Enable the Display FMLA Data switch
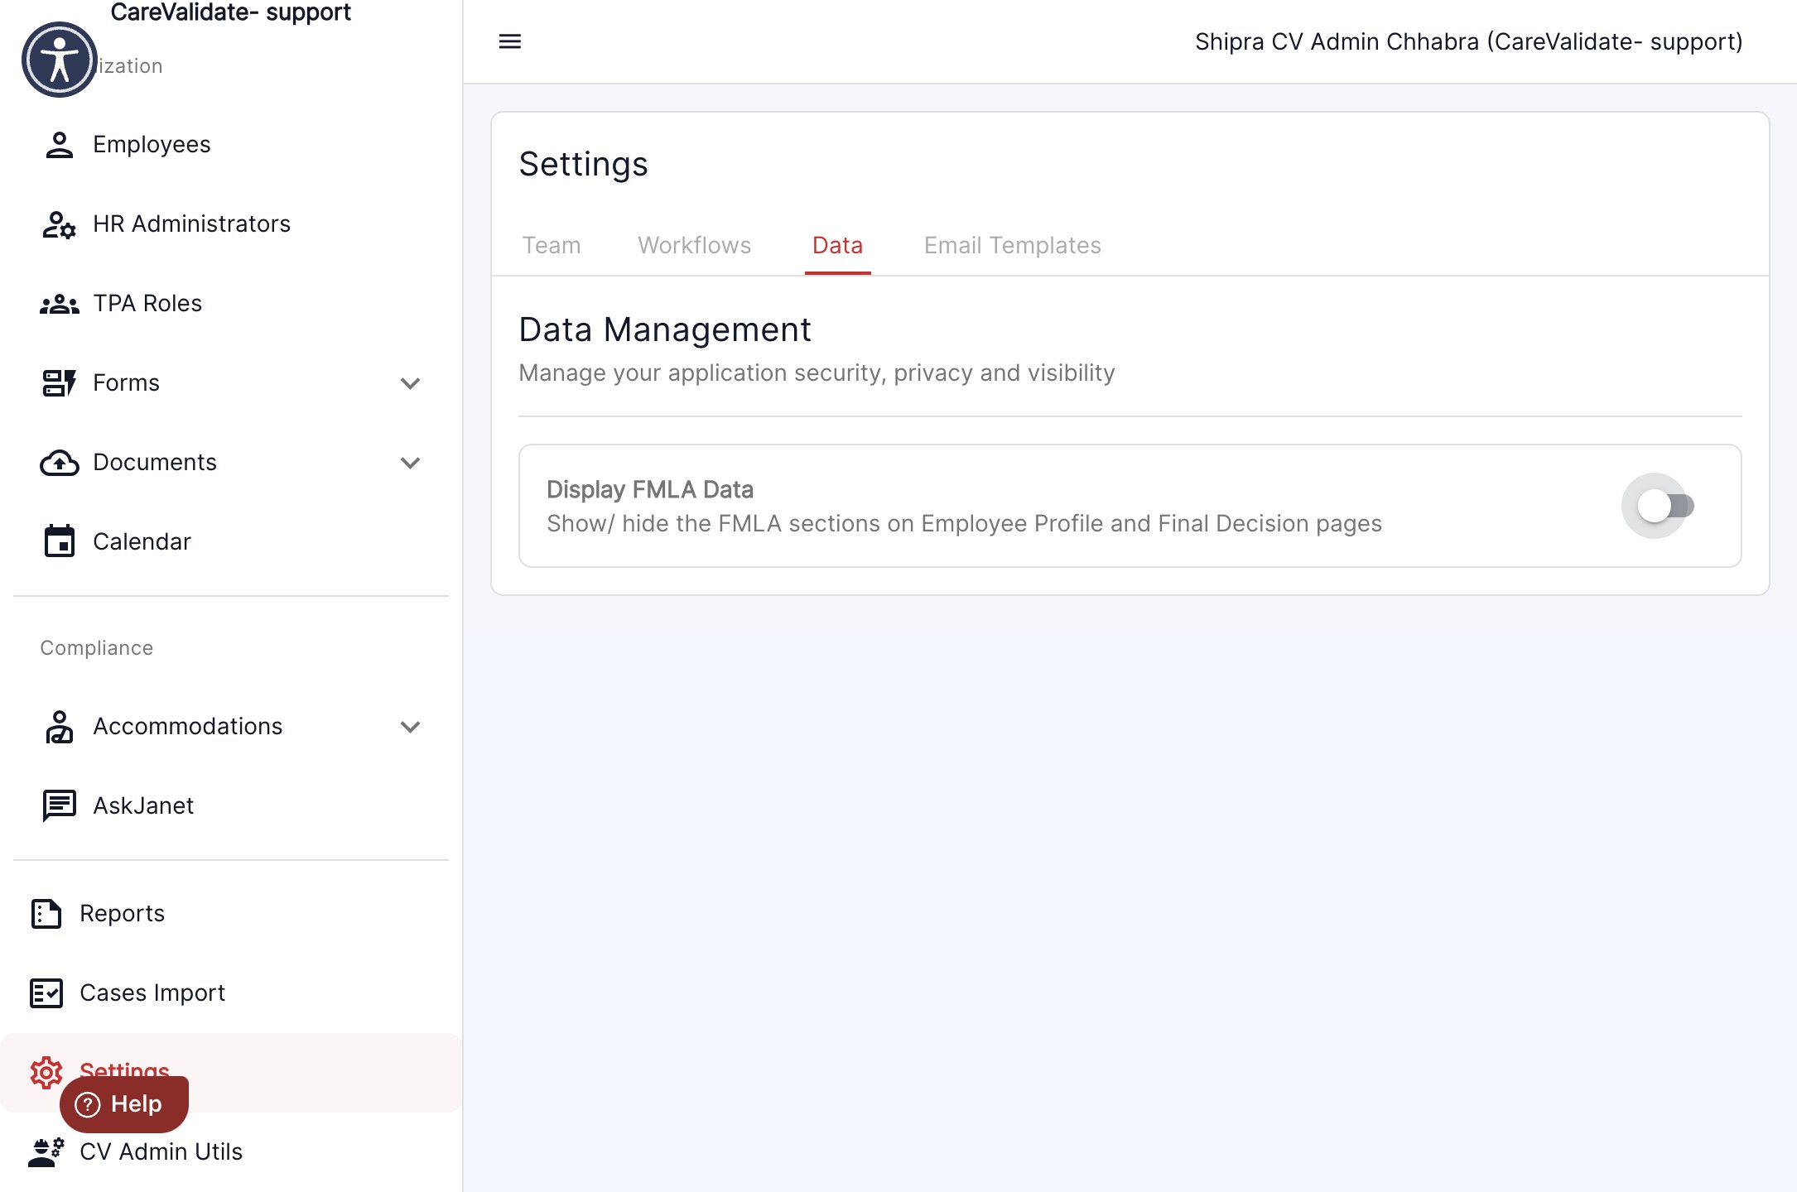The image size is (1797, 1192). coord(1666,506)
